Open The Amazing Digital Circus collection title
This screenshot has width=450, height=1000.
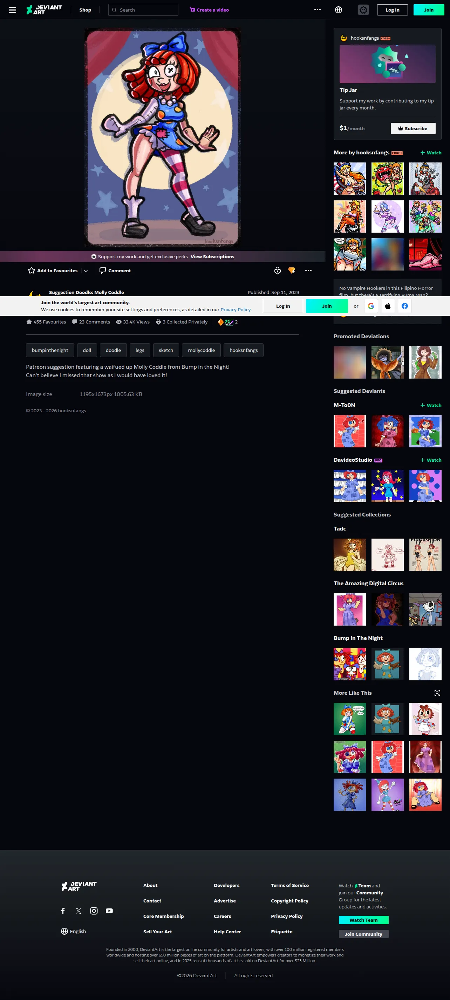[368, 584]
